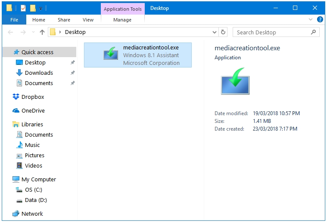This screenshot has width=327, height=223.
Task: Click the pin icon next to Downloads
Action: tap(72, 73)
